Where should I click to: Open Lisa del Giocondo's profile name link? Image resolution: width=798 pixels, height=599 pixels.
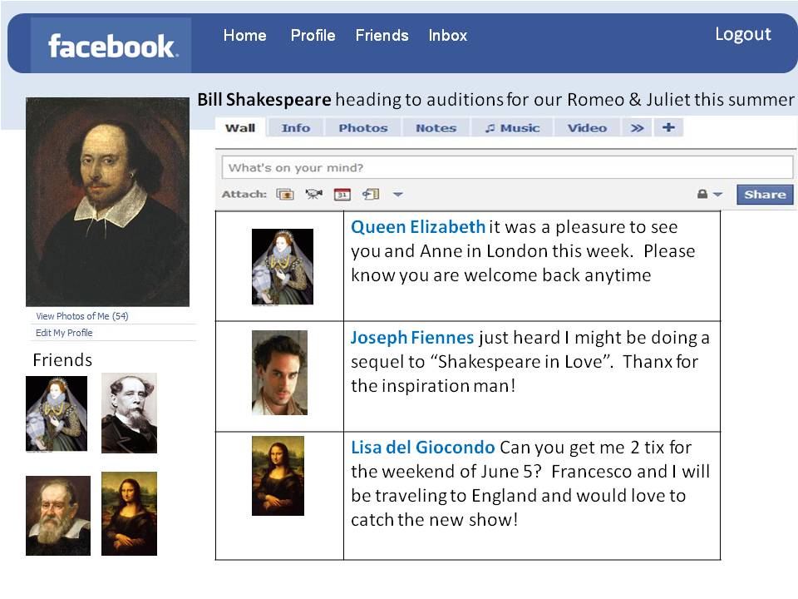pos(422,448)
